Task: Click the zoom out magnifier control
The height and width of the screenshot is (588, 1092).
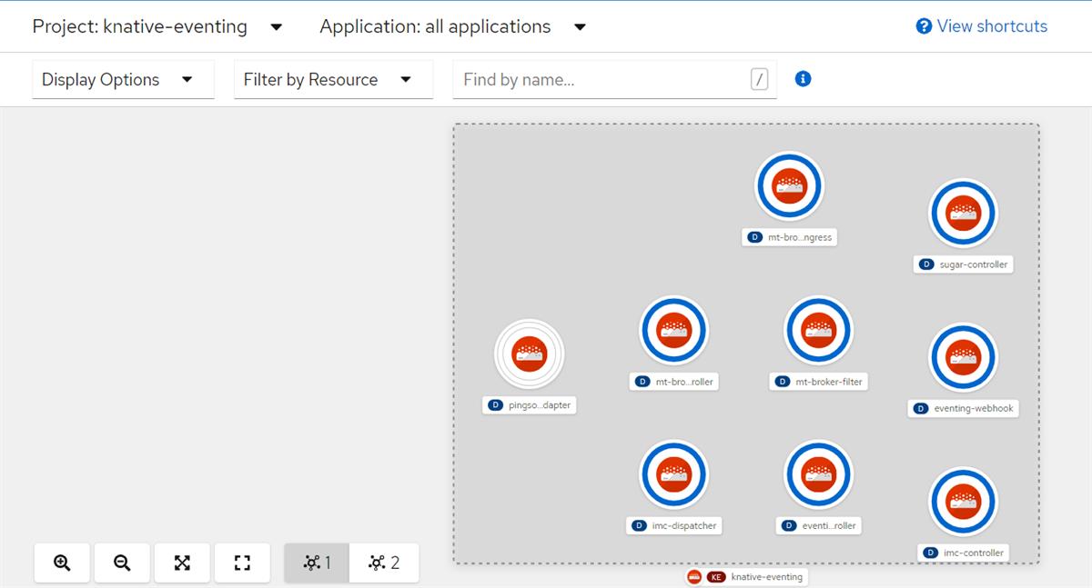Action: click(x=122, y=563)
